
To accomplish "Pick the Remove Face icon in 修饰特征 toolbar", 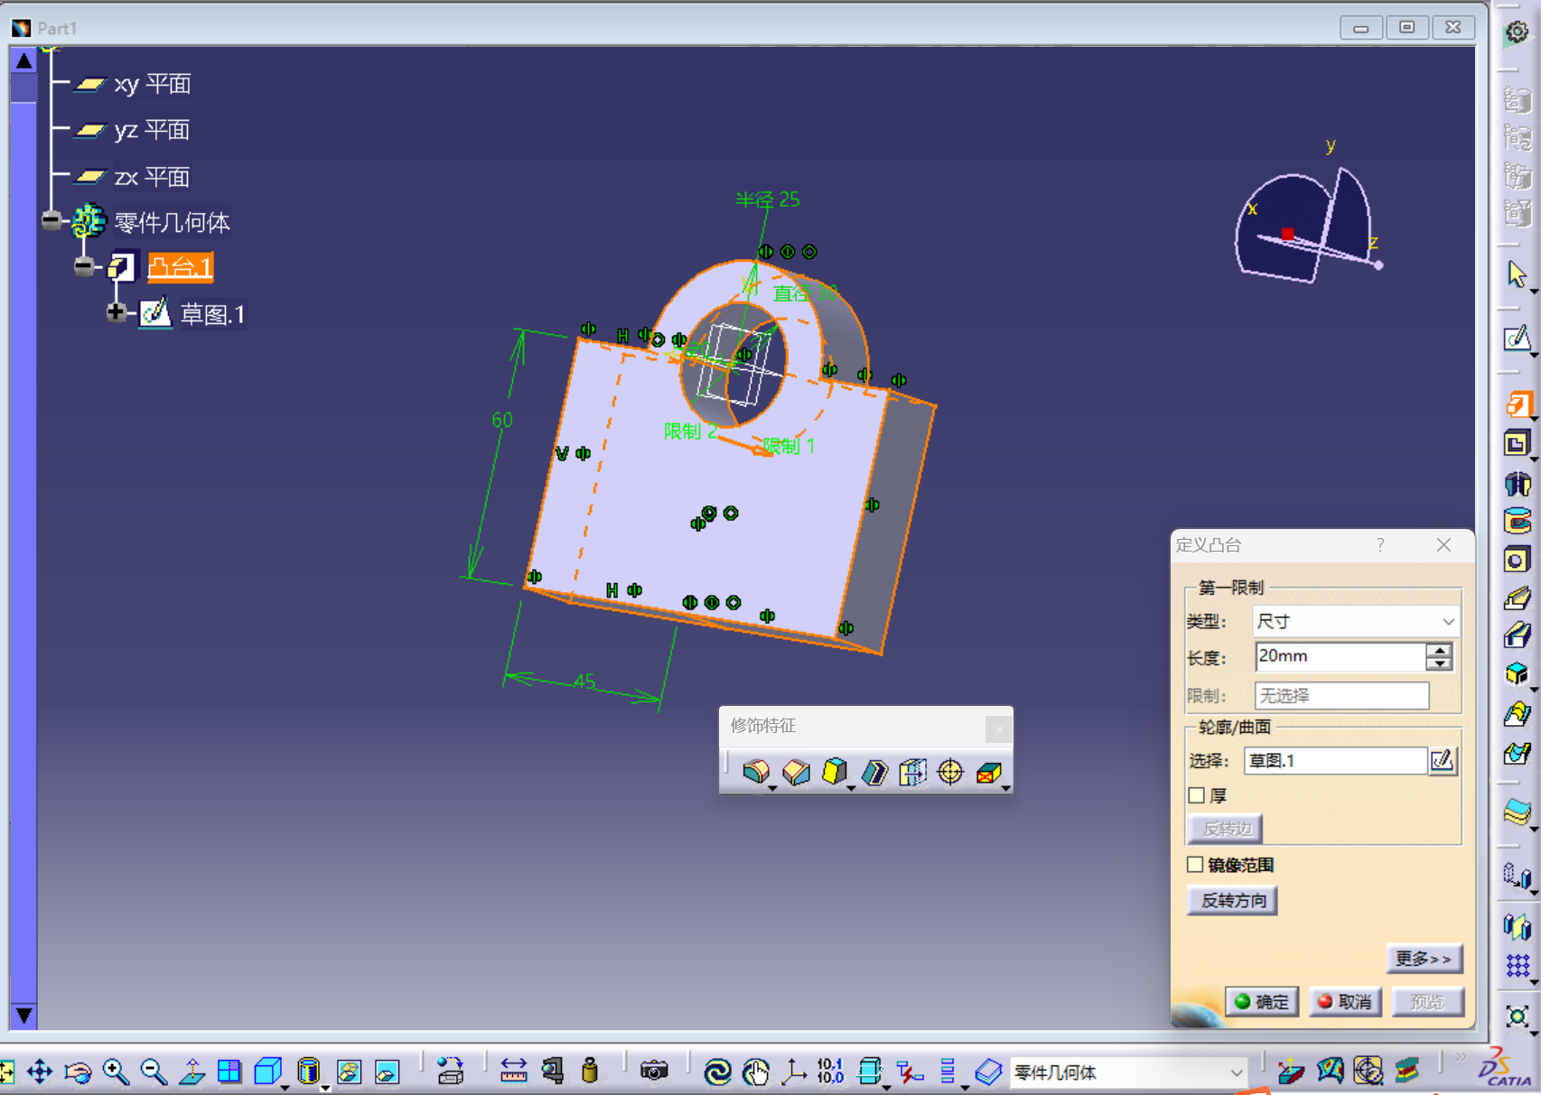I will coord(989,772).
